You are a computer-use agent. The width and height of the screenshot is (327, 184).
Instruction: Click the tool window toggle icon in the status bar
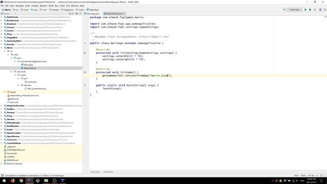(x=2, y=175)
